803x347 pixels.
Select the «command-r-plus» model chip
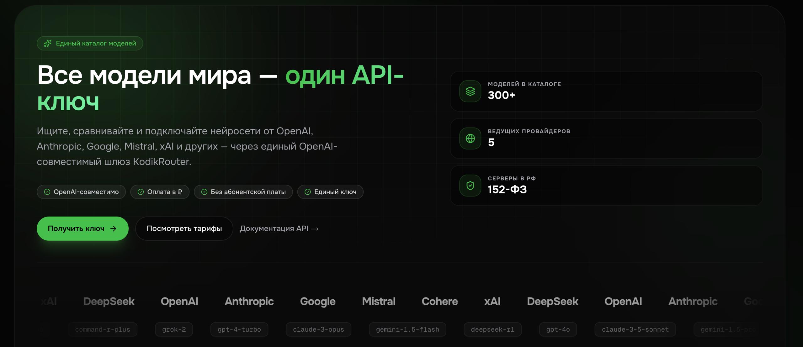tap(103, 329)
